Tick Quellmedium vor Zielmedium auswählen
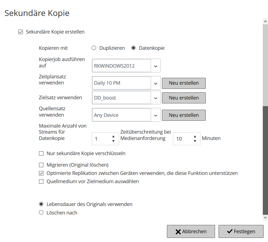Screen dimensions: 268x242 tap(41, 182)
